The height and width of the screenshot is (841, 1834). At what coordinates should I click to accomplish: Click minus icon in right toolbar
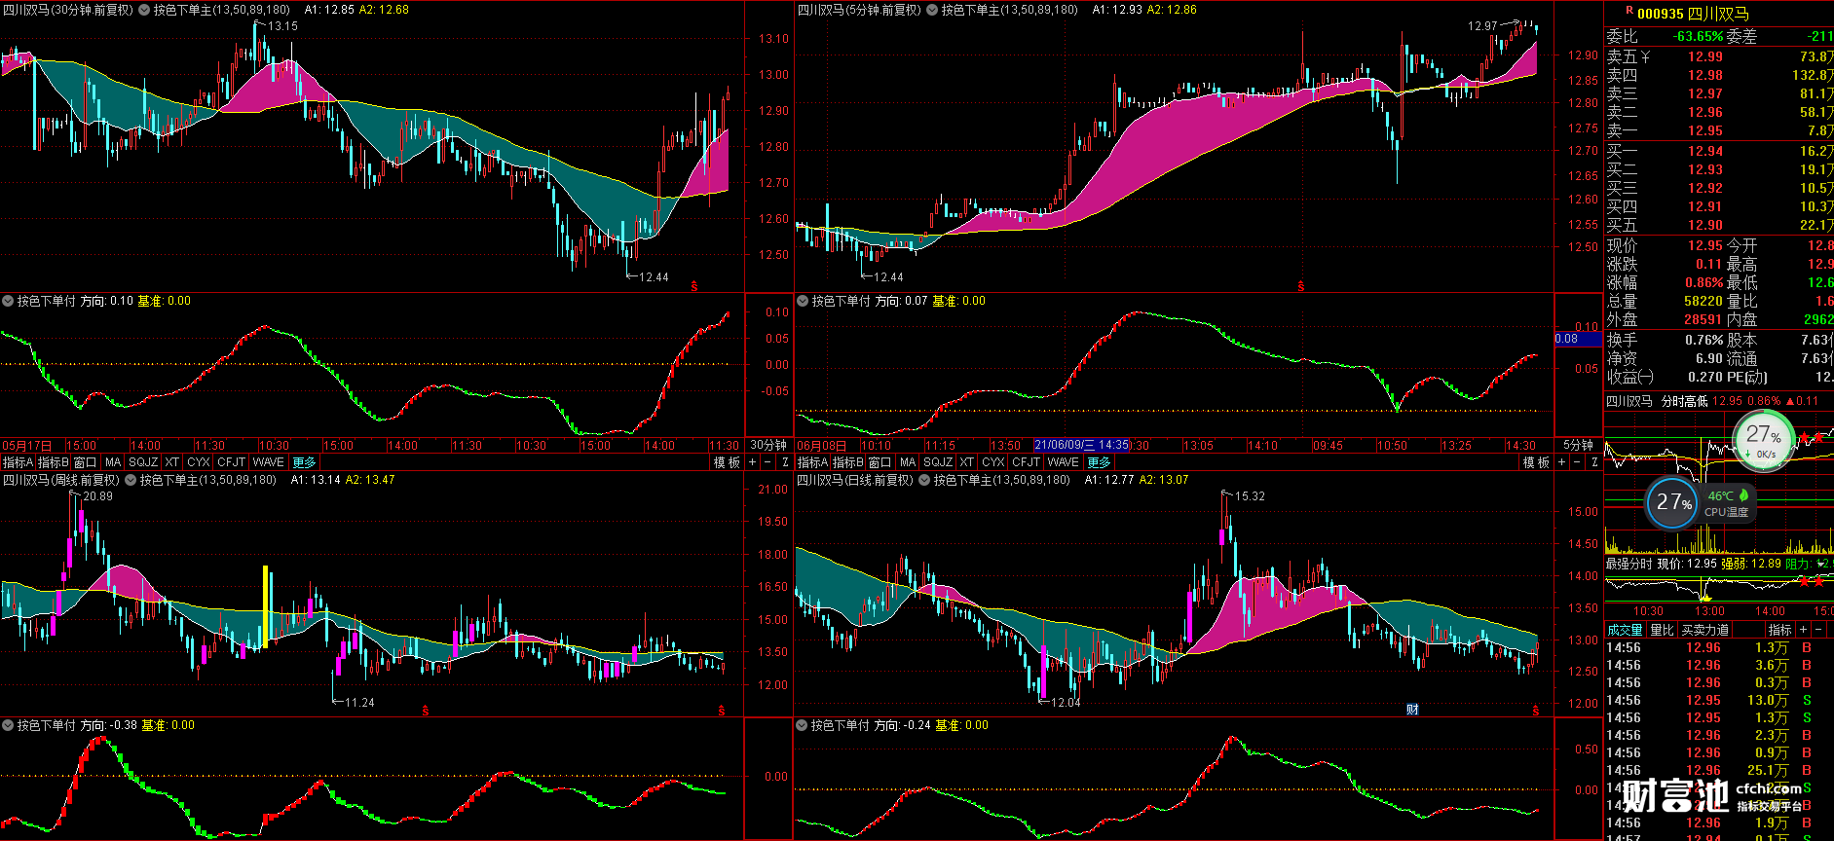click(1577, 462)
